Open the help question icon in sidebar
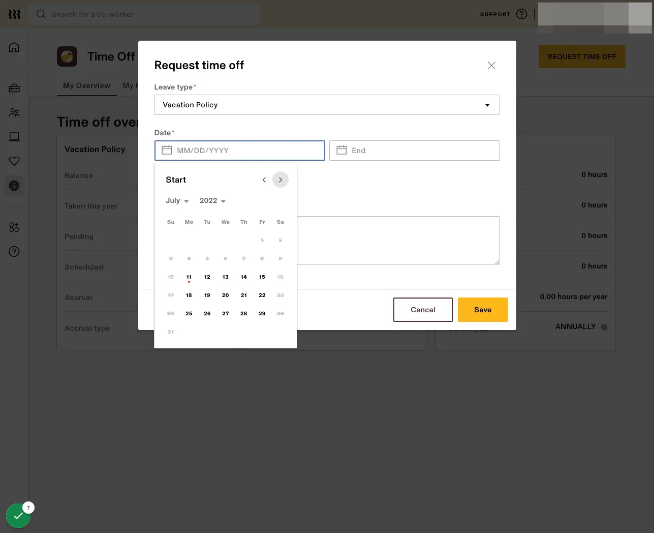 click(x=14, y=251)
